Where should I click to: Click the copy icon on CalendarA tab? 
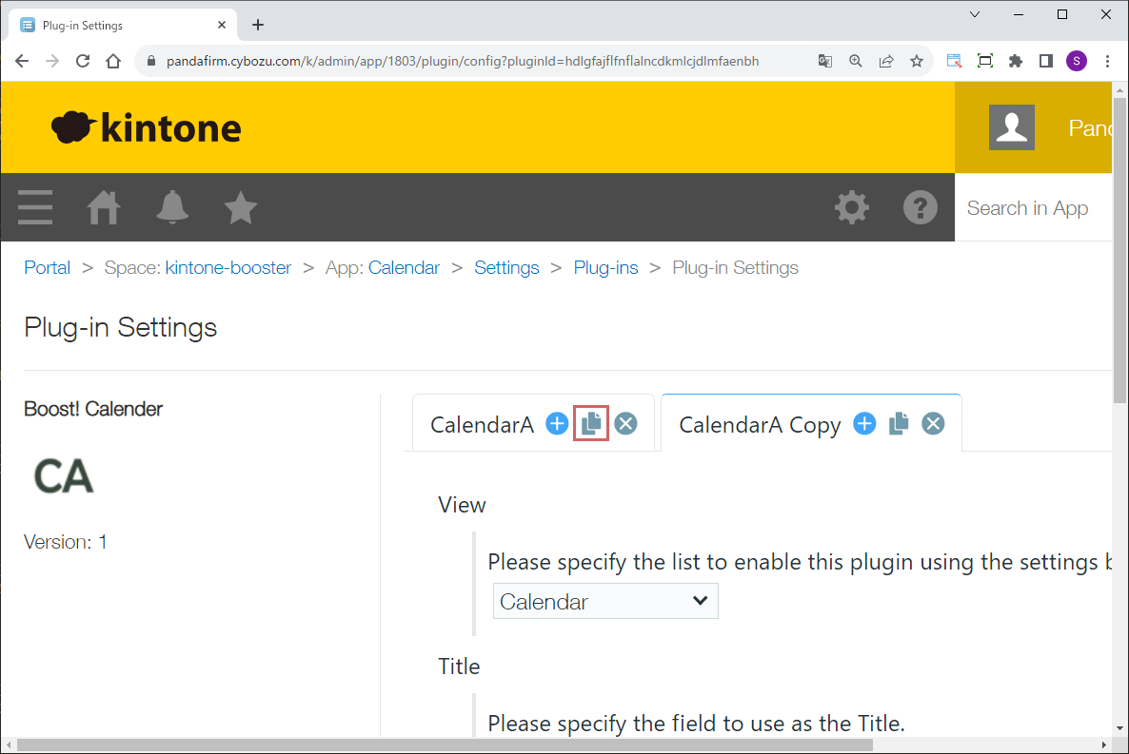coord(591,424)
